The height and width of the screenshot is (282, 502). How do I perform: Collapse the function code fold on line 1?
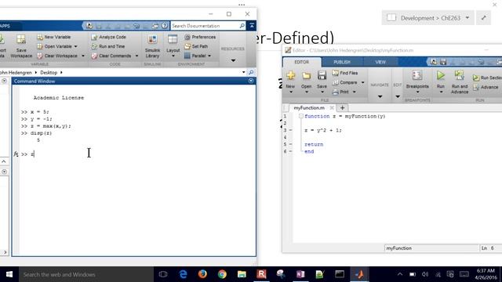click(x=301, y=116)
